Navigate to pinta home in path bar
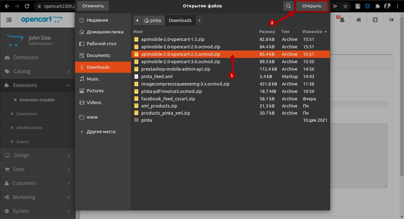This screenshot has height=219, width=404. (153, 20)
